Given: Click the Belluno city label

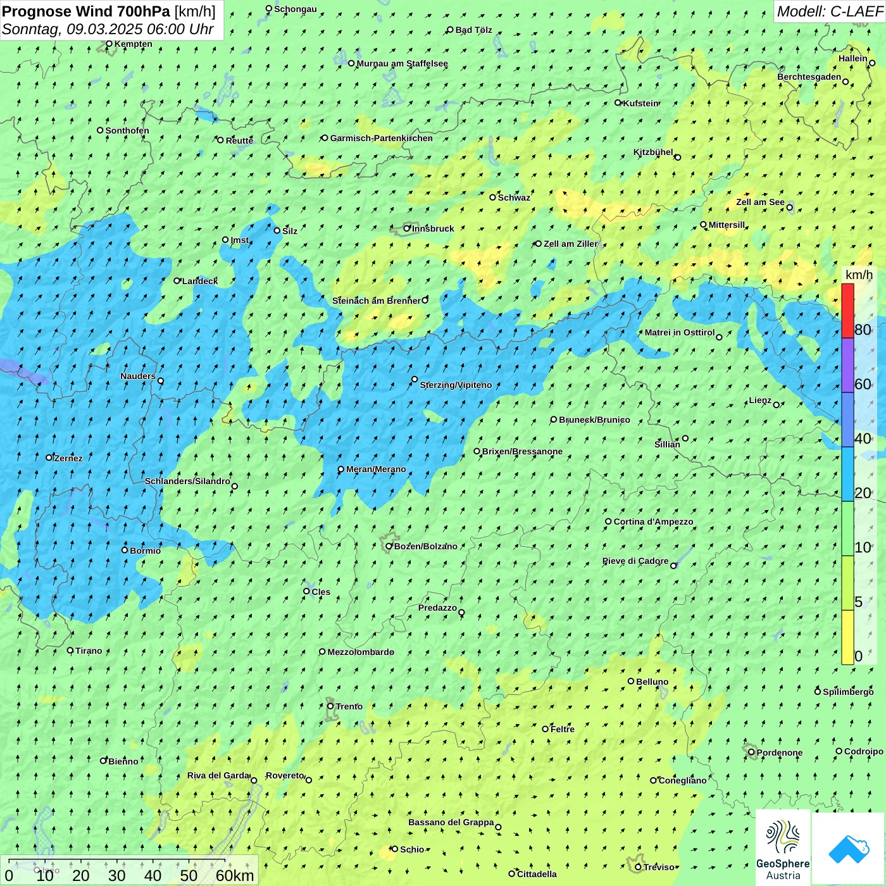Looking at the screenshot, I should click(652, 682).
